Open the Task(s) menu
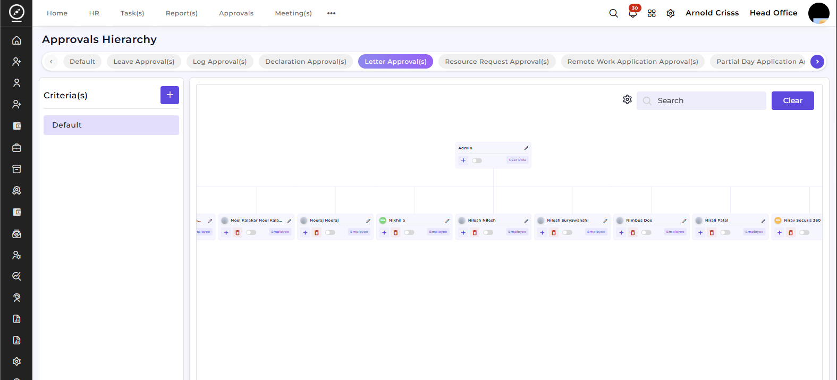The image size is (837, 380). (x=132, y=13)
